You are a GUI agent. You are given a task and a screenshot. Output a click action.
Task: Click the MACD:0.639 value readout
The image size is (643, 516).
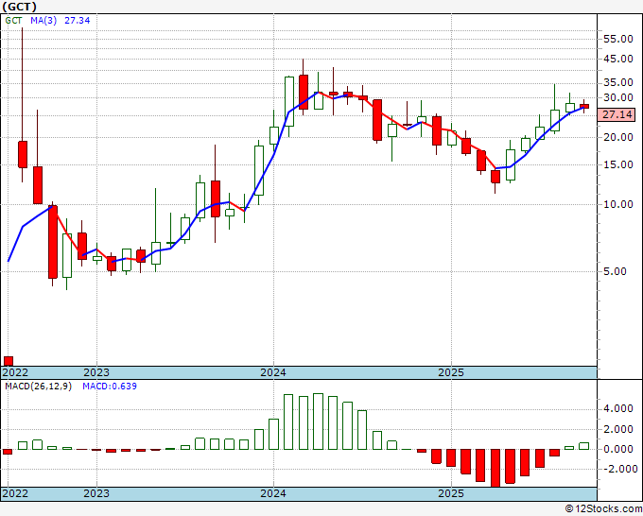tap(110, 386)
